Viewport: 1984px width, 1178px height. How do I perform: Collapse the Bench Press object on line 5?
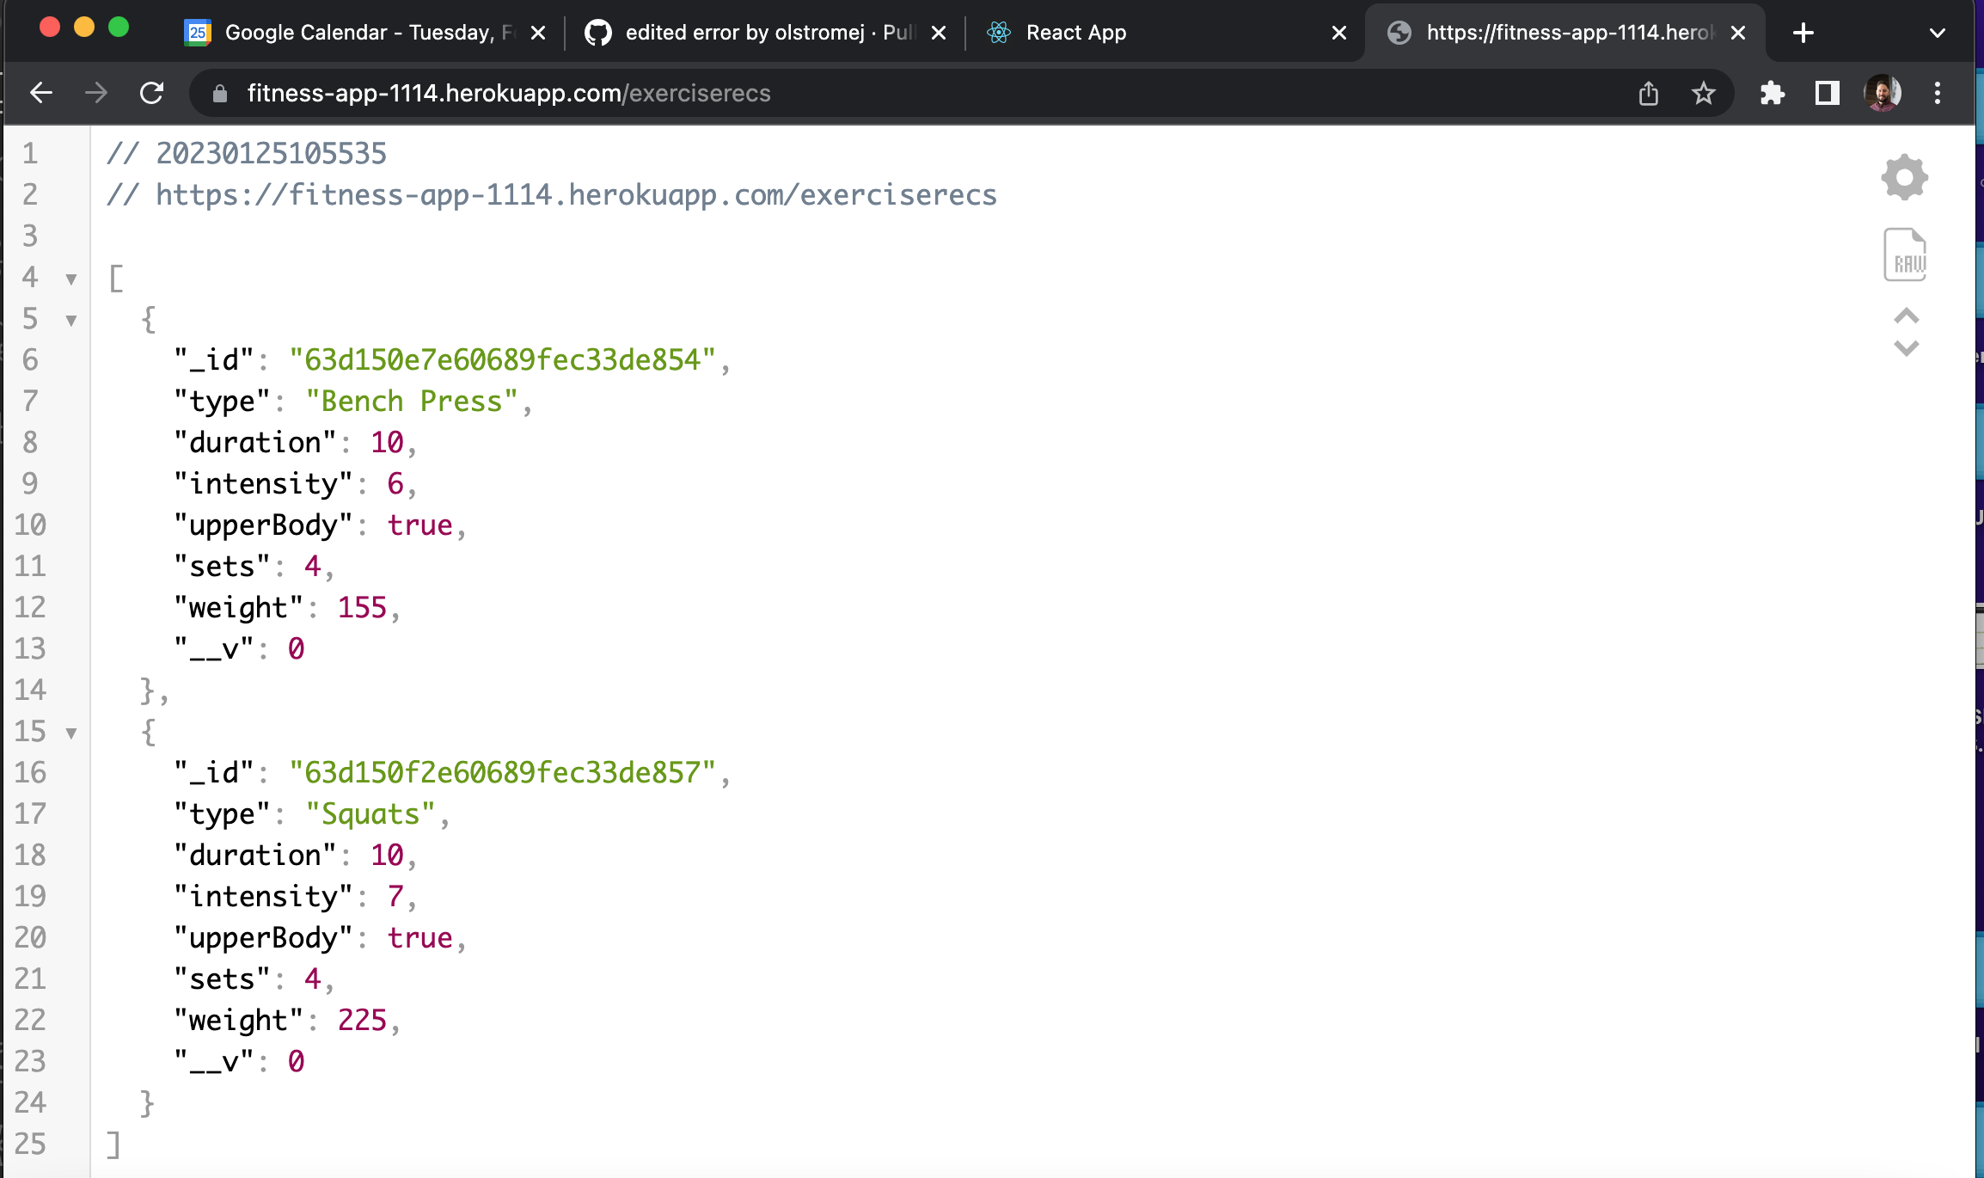click(x=71, y=320)
